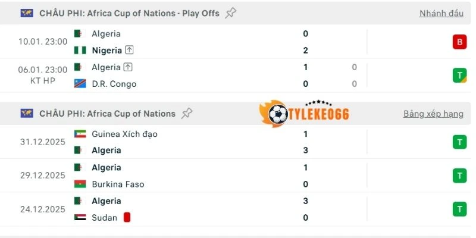
Task: Pin the Africa Cup of Nations group league
Action: (187, 113)
